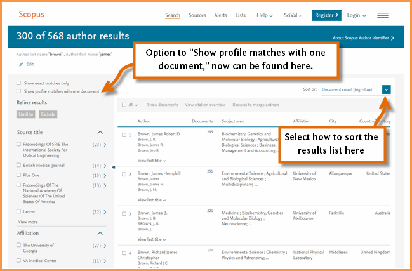Image resolution: width=412 pixels, height=271 pixels.
Task: Click arrow next to VA Medical Center
Action: click(105, 261)
